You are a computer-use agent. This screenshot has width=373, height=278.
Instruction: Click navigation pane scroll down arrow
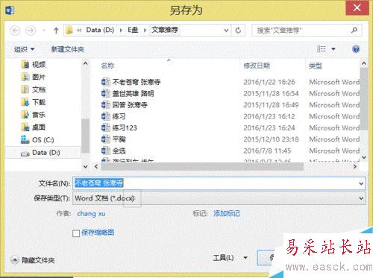[85, 166]
